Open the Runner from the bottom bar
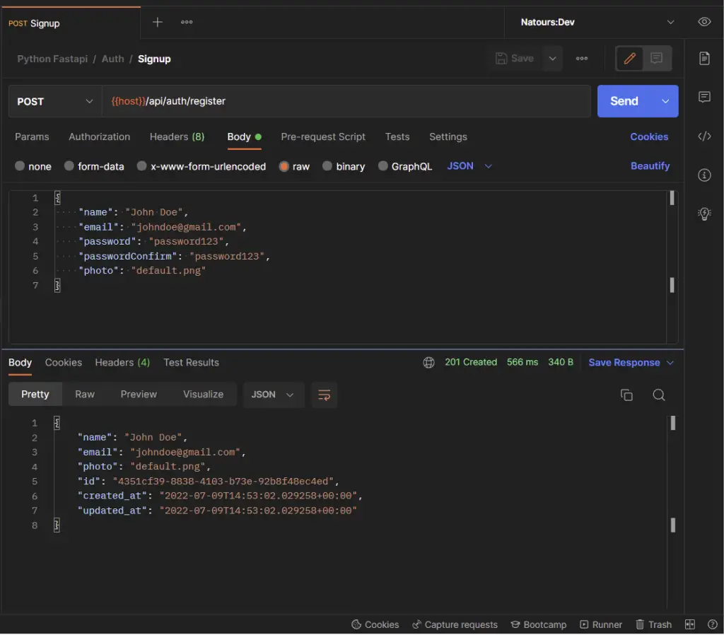Screen dimensions: 724x635 coord(601,624)
